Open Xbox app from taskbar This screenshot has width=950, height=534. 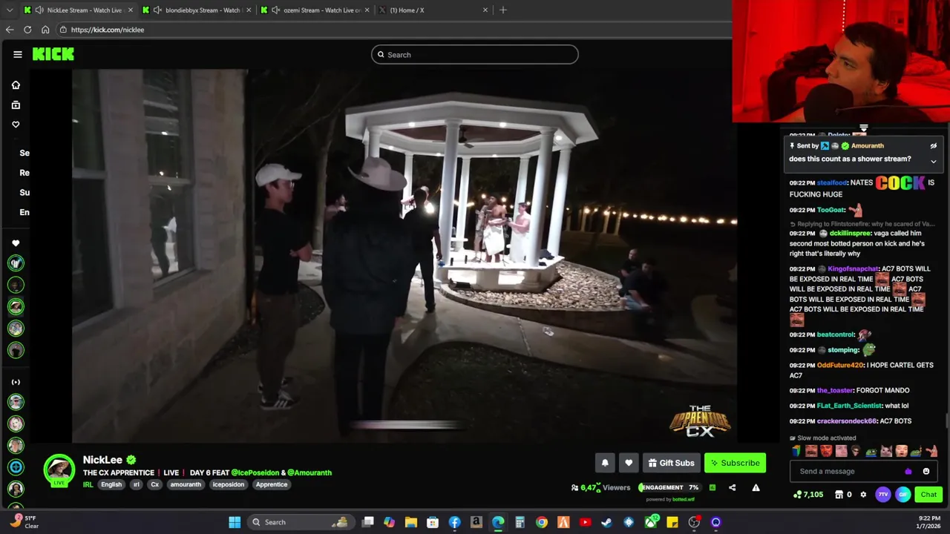click(x=651, y=522)
